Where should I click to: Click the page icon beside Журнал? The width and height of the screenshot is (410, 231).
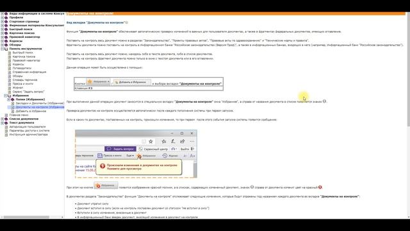coord(10,88)
